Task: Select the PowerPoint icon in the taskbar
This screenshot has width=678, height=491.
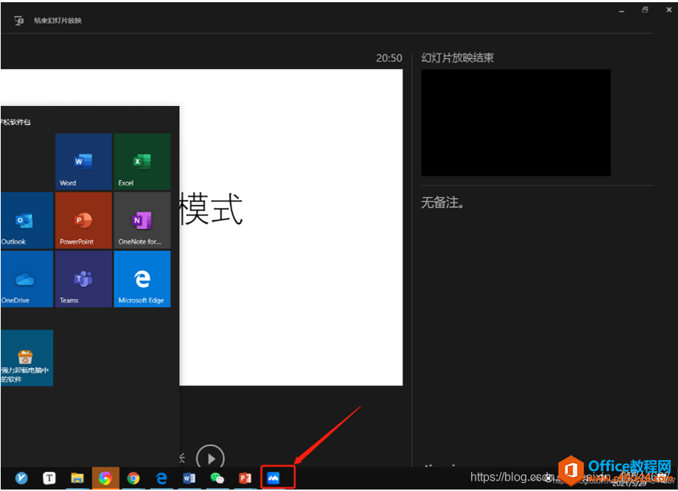Action: click(244, 478)
